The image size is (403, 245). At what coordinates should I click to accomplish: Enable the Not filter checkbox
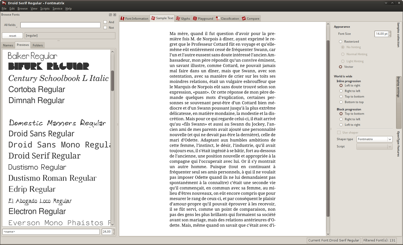click(105, 28)
